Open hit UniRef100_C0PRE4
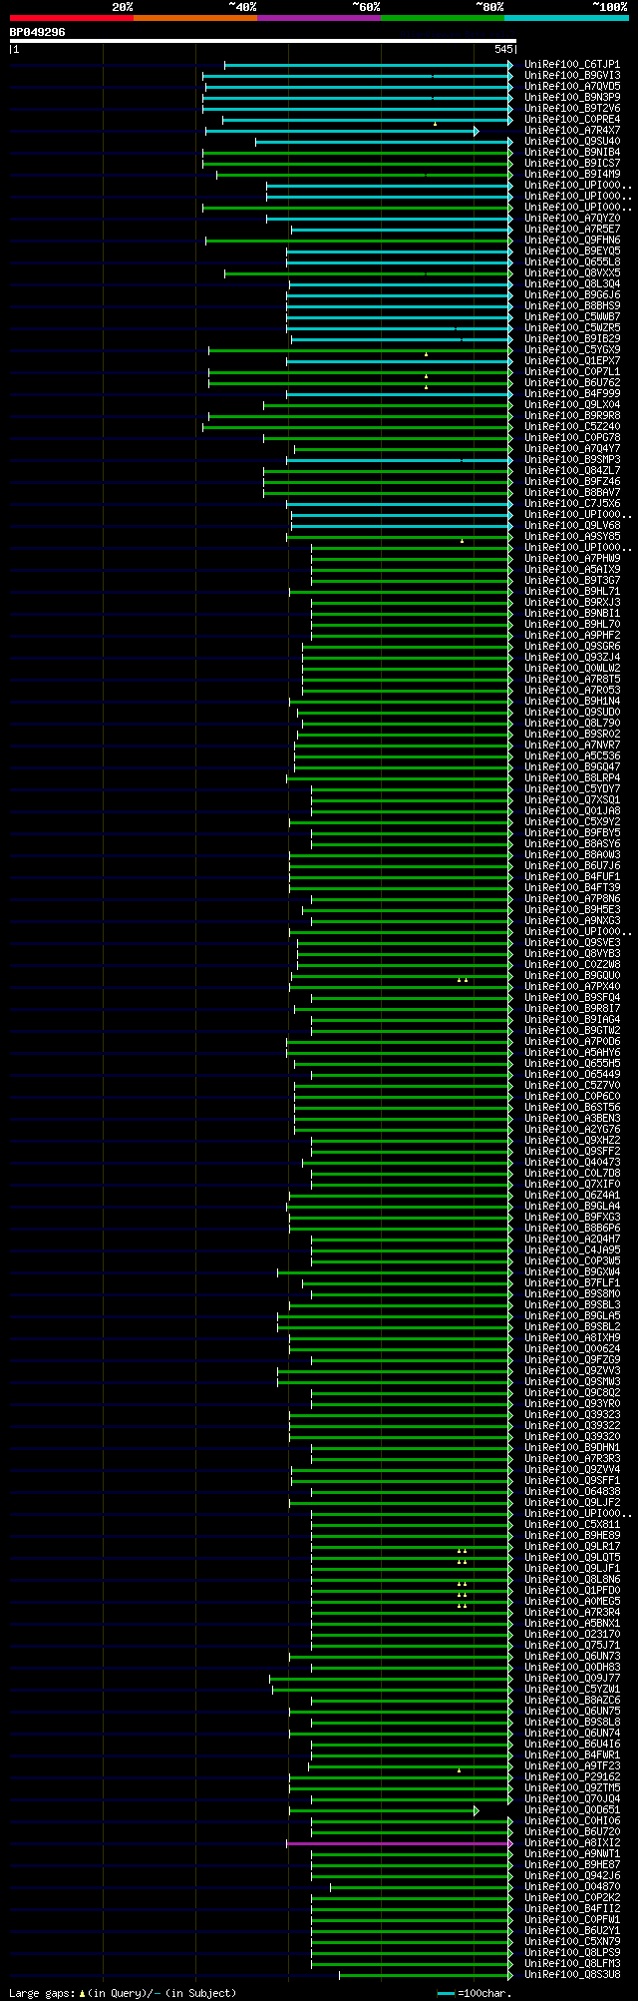This screenshot has width=638, height=2001. 572,120
